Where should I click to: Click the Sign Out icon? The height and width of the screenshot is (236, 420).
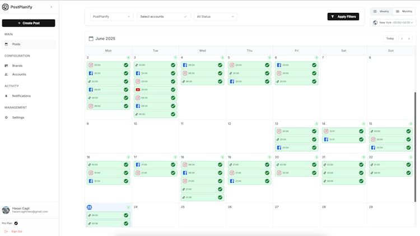click(x=6, y=231)
